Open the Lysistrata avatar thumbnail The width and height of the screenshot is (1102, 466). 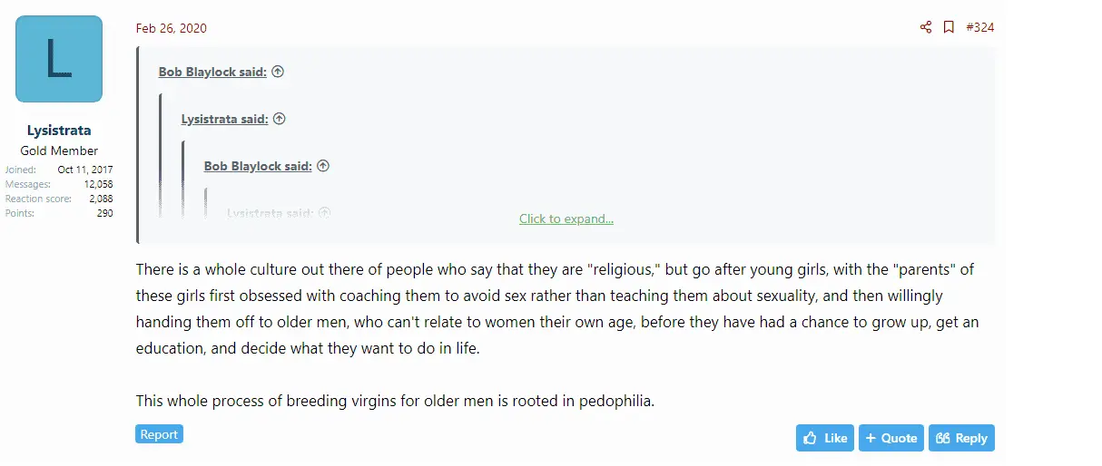click(x=59, y=59)
